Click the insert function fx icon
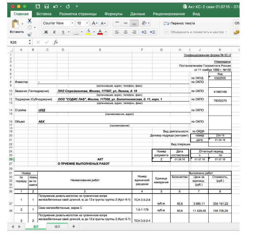Image resolution: width=277 pixels, height=235 pixels. pyautogui.click(x=56, y=42)
